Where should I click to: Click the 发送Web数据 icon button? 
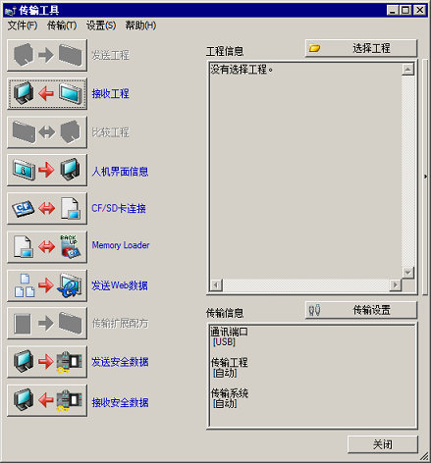(x=47, y=285)
